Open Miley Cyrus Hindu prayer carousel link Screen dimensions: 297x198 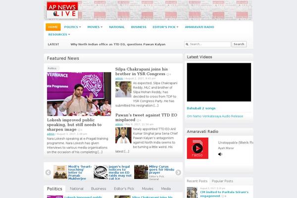click(161, 170)
